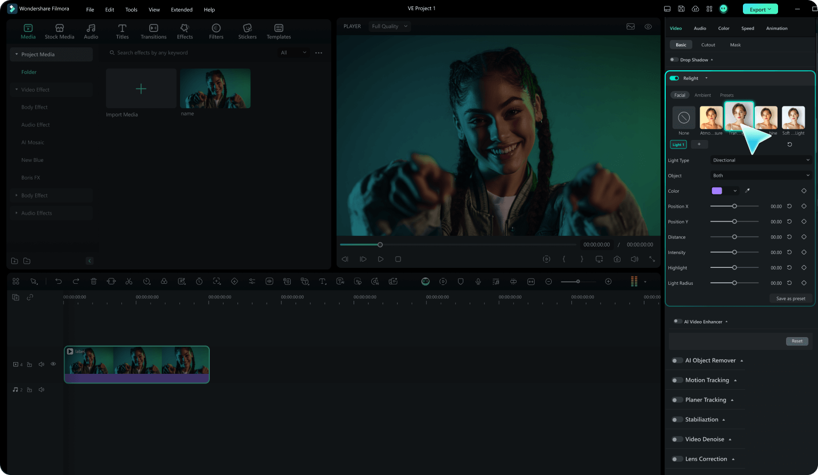This screenshot has height=475, width=818.
Task: Open the Light Type dropdown
Action: point(761,160)
